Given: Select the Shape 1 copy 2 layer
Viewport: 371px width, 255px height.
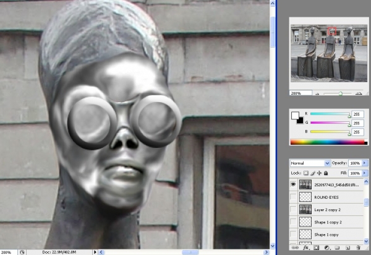Looking at the screenshot, I should pyautogui.click(x=328, y=222).
